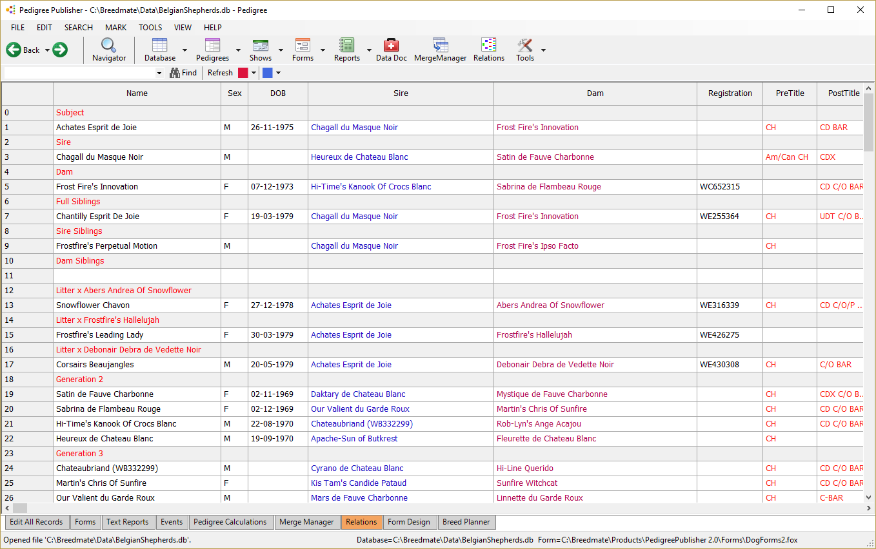
Task: Expand the Shows dropdown arrow
Action: (281, 50)
